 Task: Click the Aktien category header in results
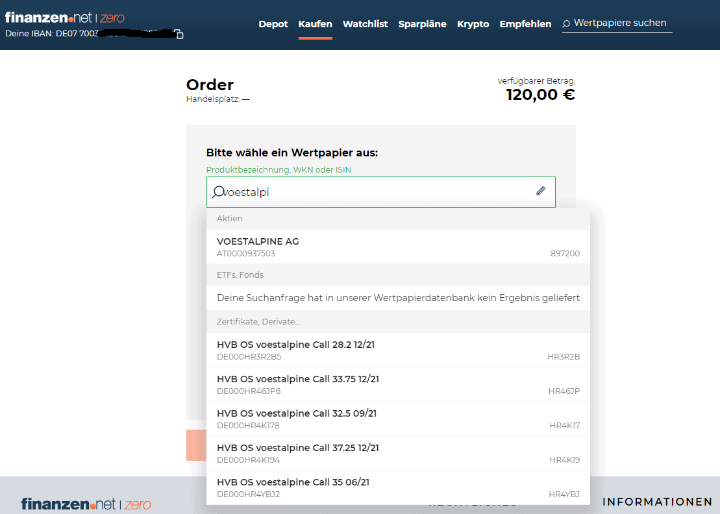click(398, 219)
